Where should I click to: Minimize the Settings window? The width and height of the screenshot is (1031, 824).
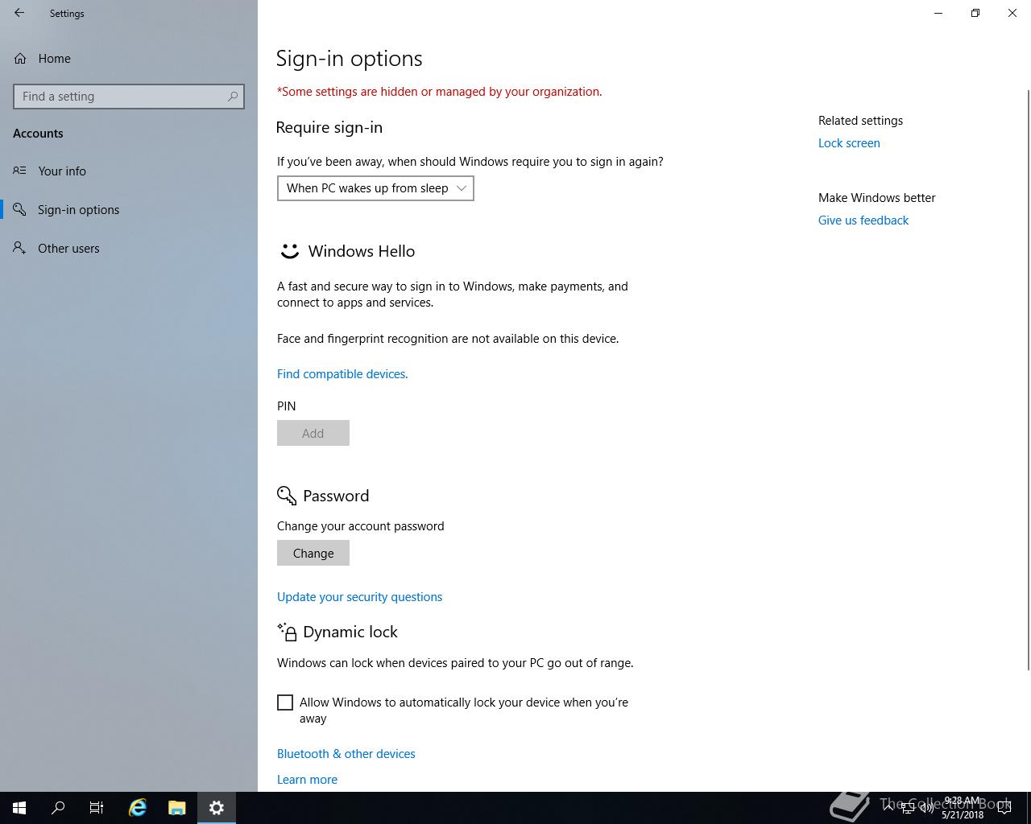[x=938, y=13]
